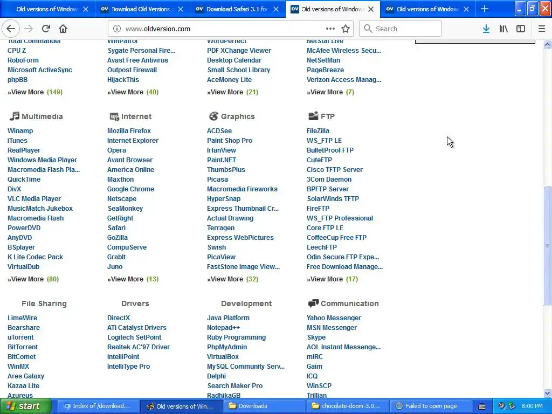Open the uTorrent link
Image resolution: width=552 pixels, height=414 pixels.
pos(20,337)
